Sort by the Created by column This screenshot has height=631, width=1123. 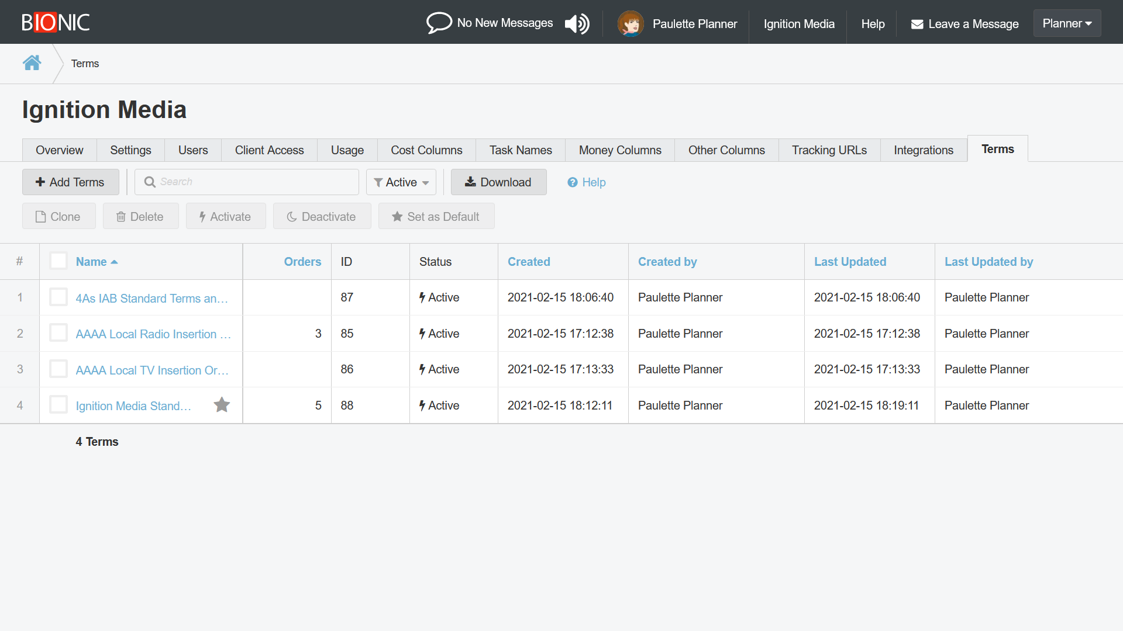[x=667, y=262]
